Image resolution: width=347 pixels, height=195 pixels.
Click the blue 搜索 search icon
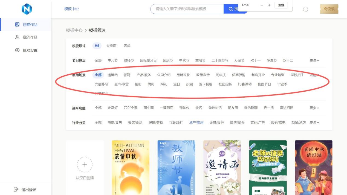pos(230,9)
